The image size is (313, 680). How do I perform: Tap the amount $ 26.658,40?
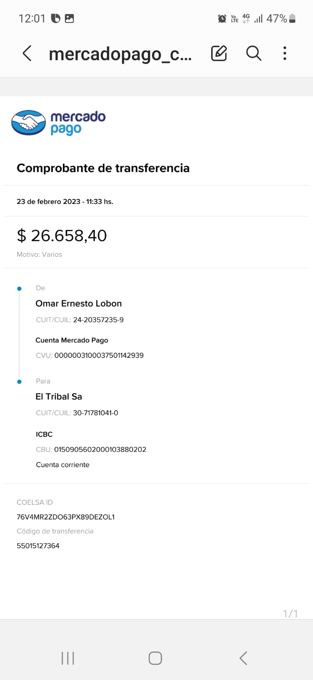[62, 235]
